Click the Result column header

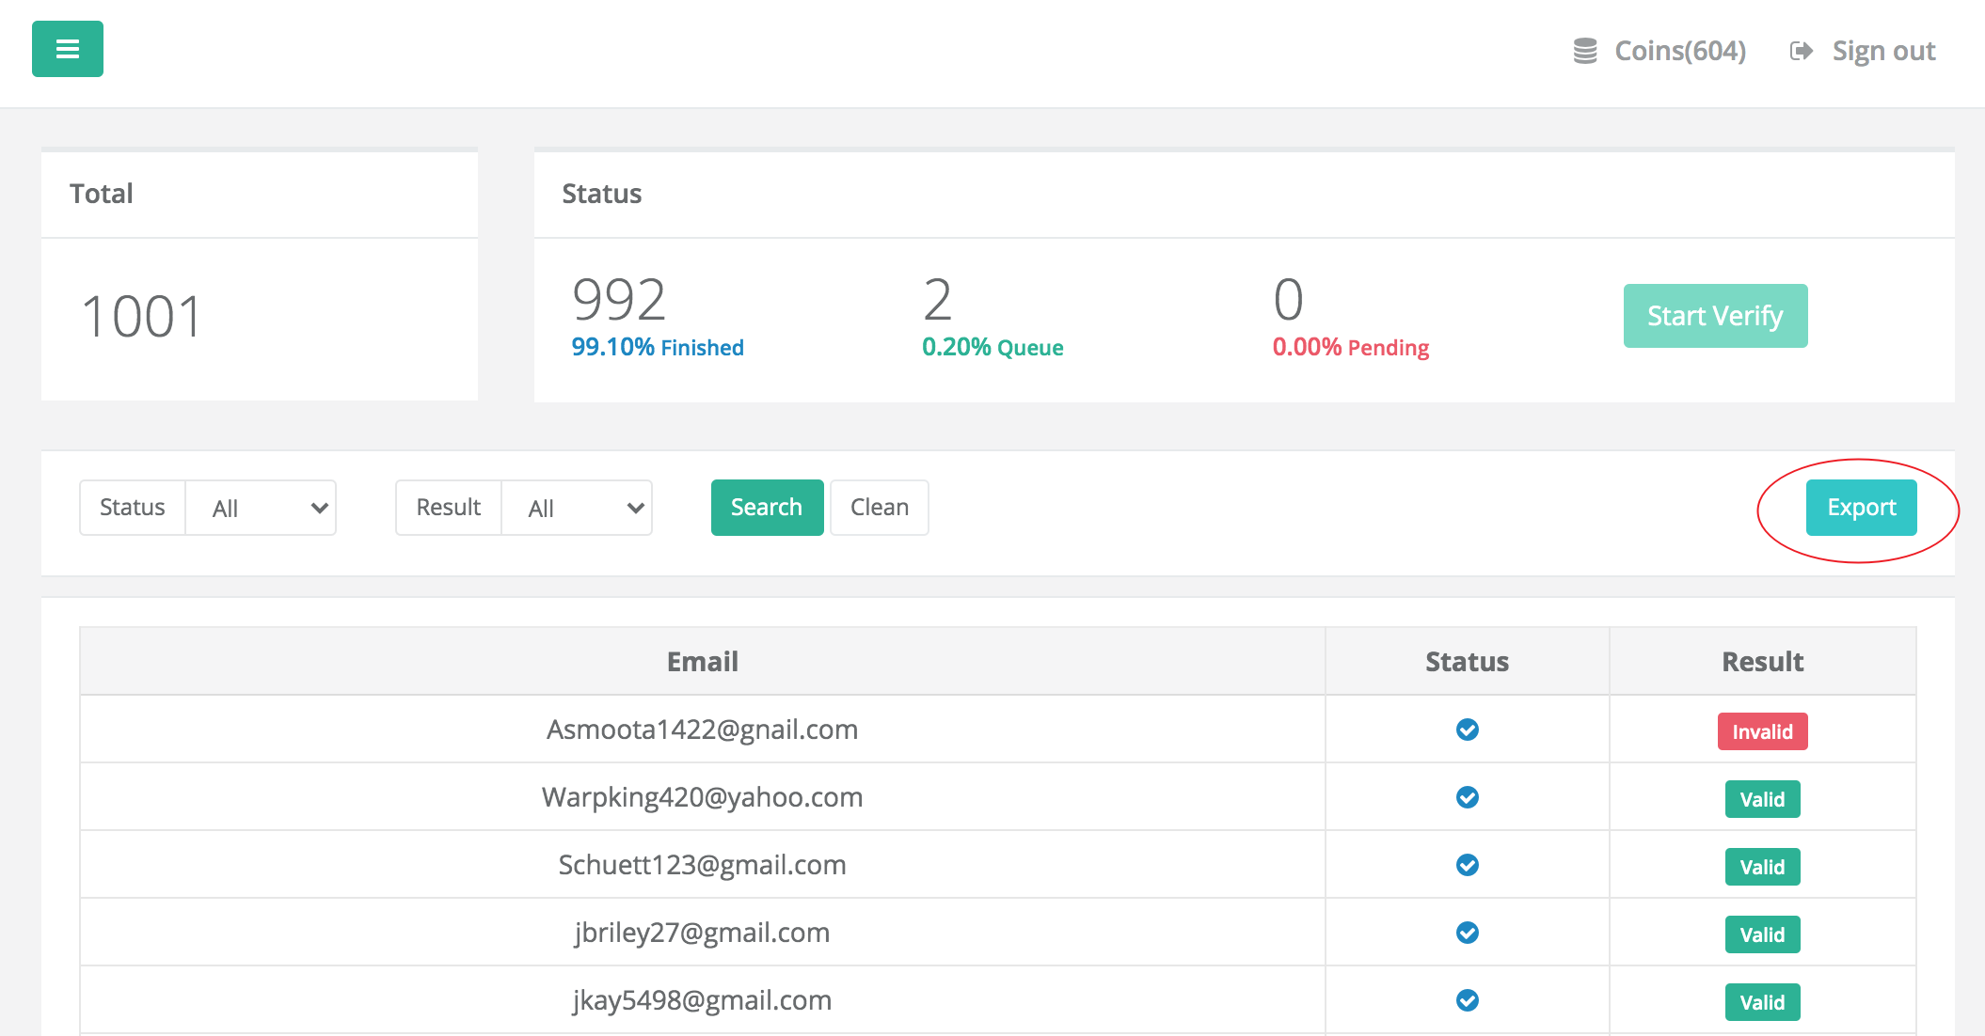pos(1762,662)
